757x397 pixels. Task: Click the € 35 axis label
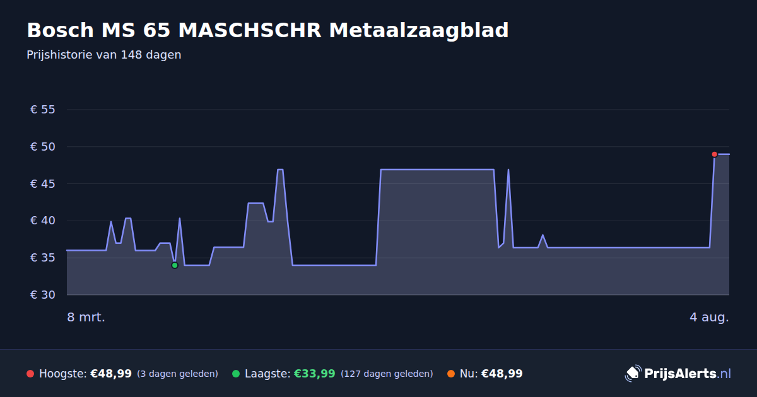tap(43, 258)
